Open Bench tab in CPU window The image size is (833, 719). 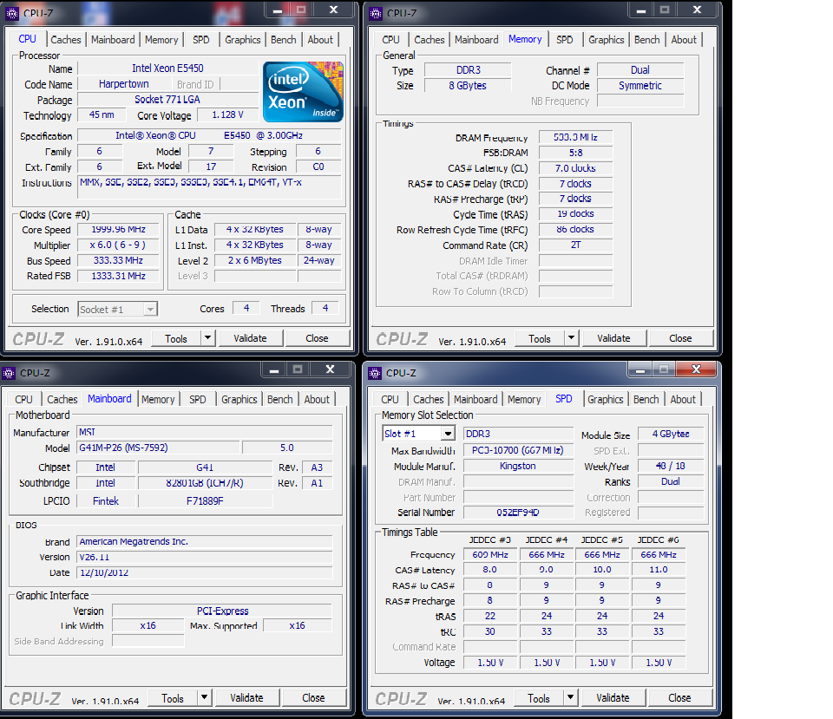283,40
